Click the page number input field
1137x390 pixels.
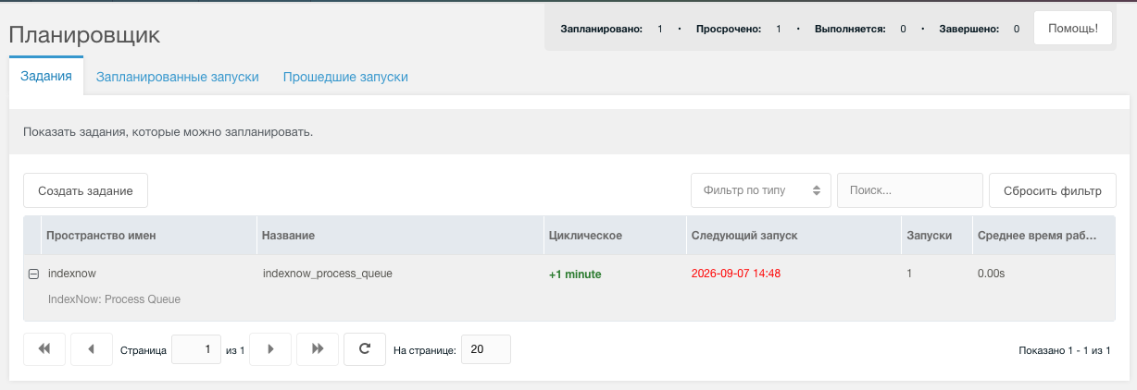(196, 349)
